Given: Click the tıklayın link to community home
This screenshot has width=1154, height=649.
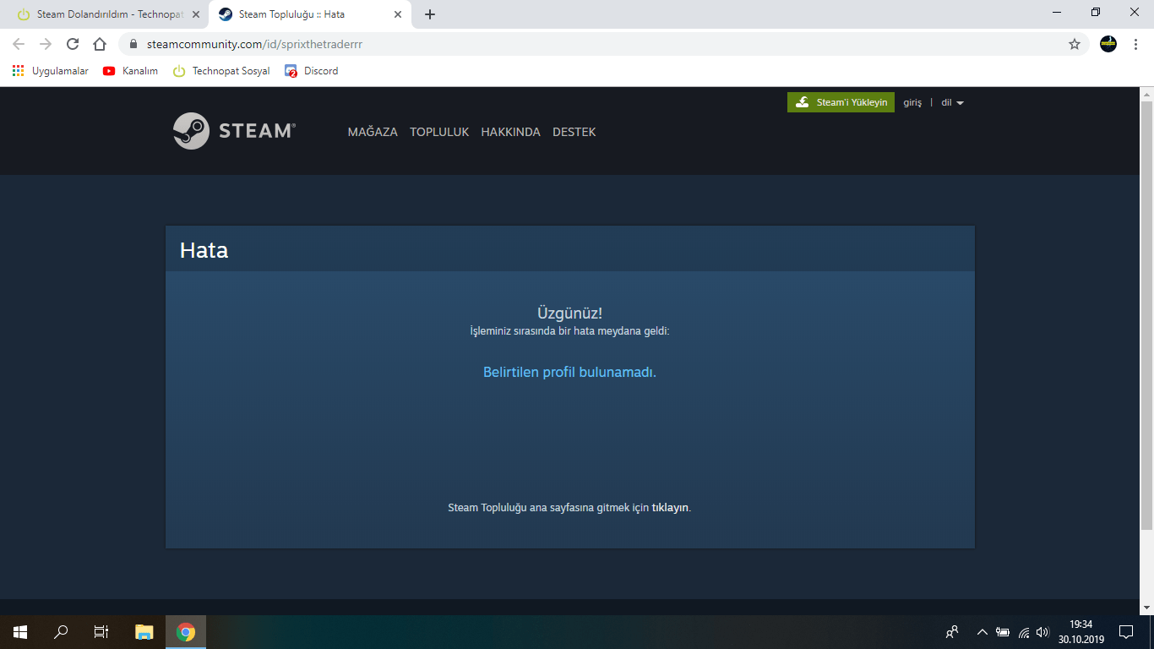Looking at the screenshot, I should [670, 508].
